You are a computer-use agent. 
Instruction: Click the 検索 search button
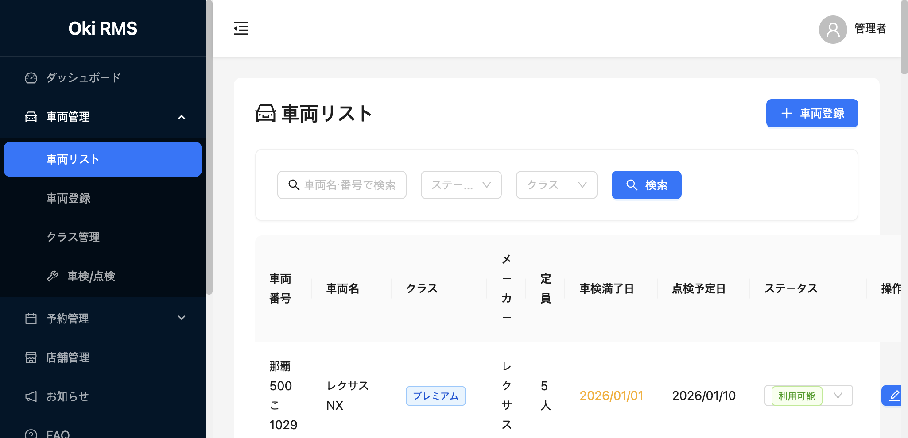(x=646, y=185)
